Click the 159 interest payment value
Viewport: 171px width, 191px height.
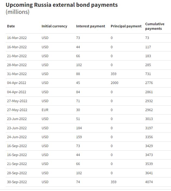pos(79,137)
